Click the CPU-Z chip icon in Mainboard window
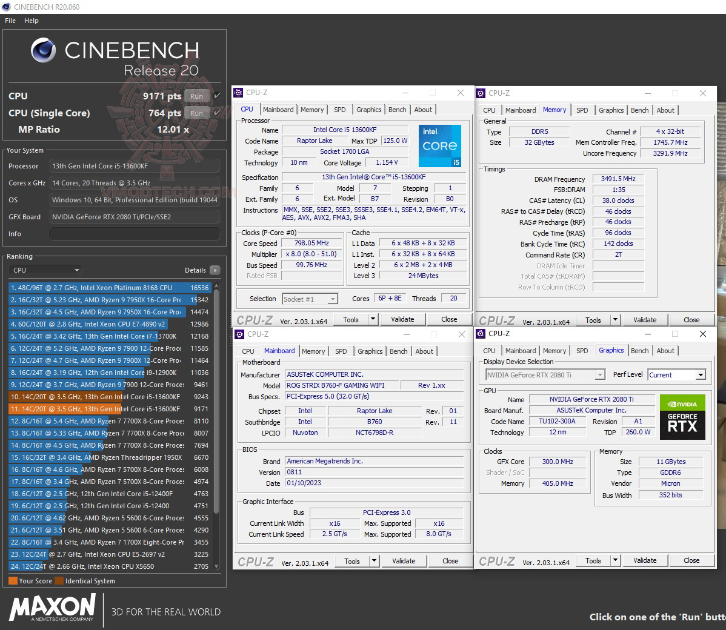 point(239,334)
